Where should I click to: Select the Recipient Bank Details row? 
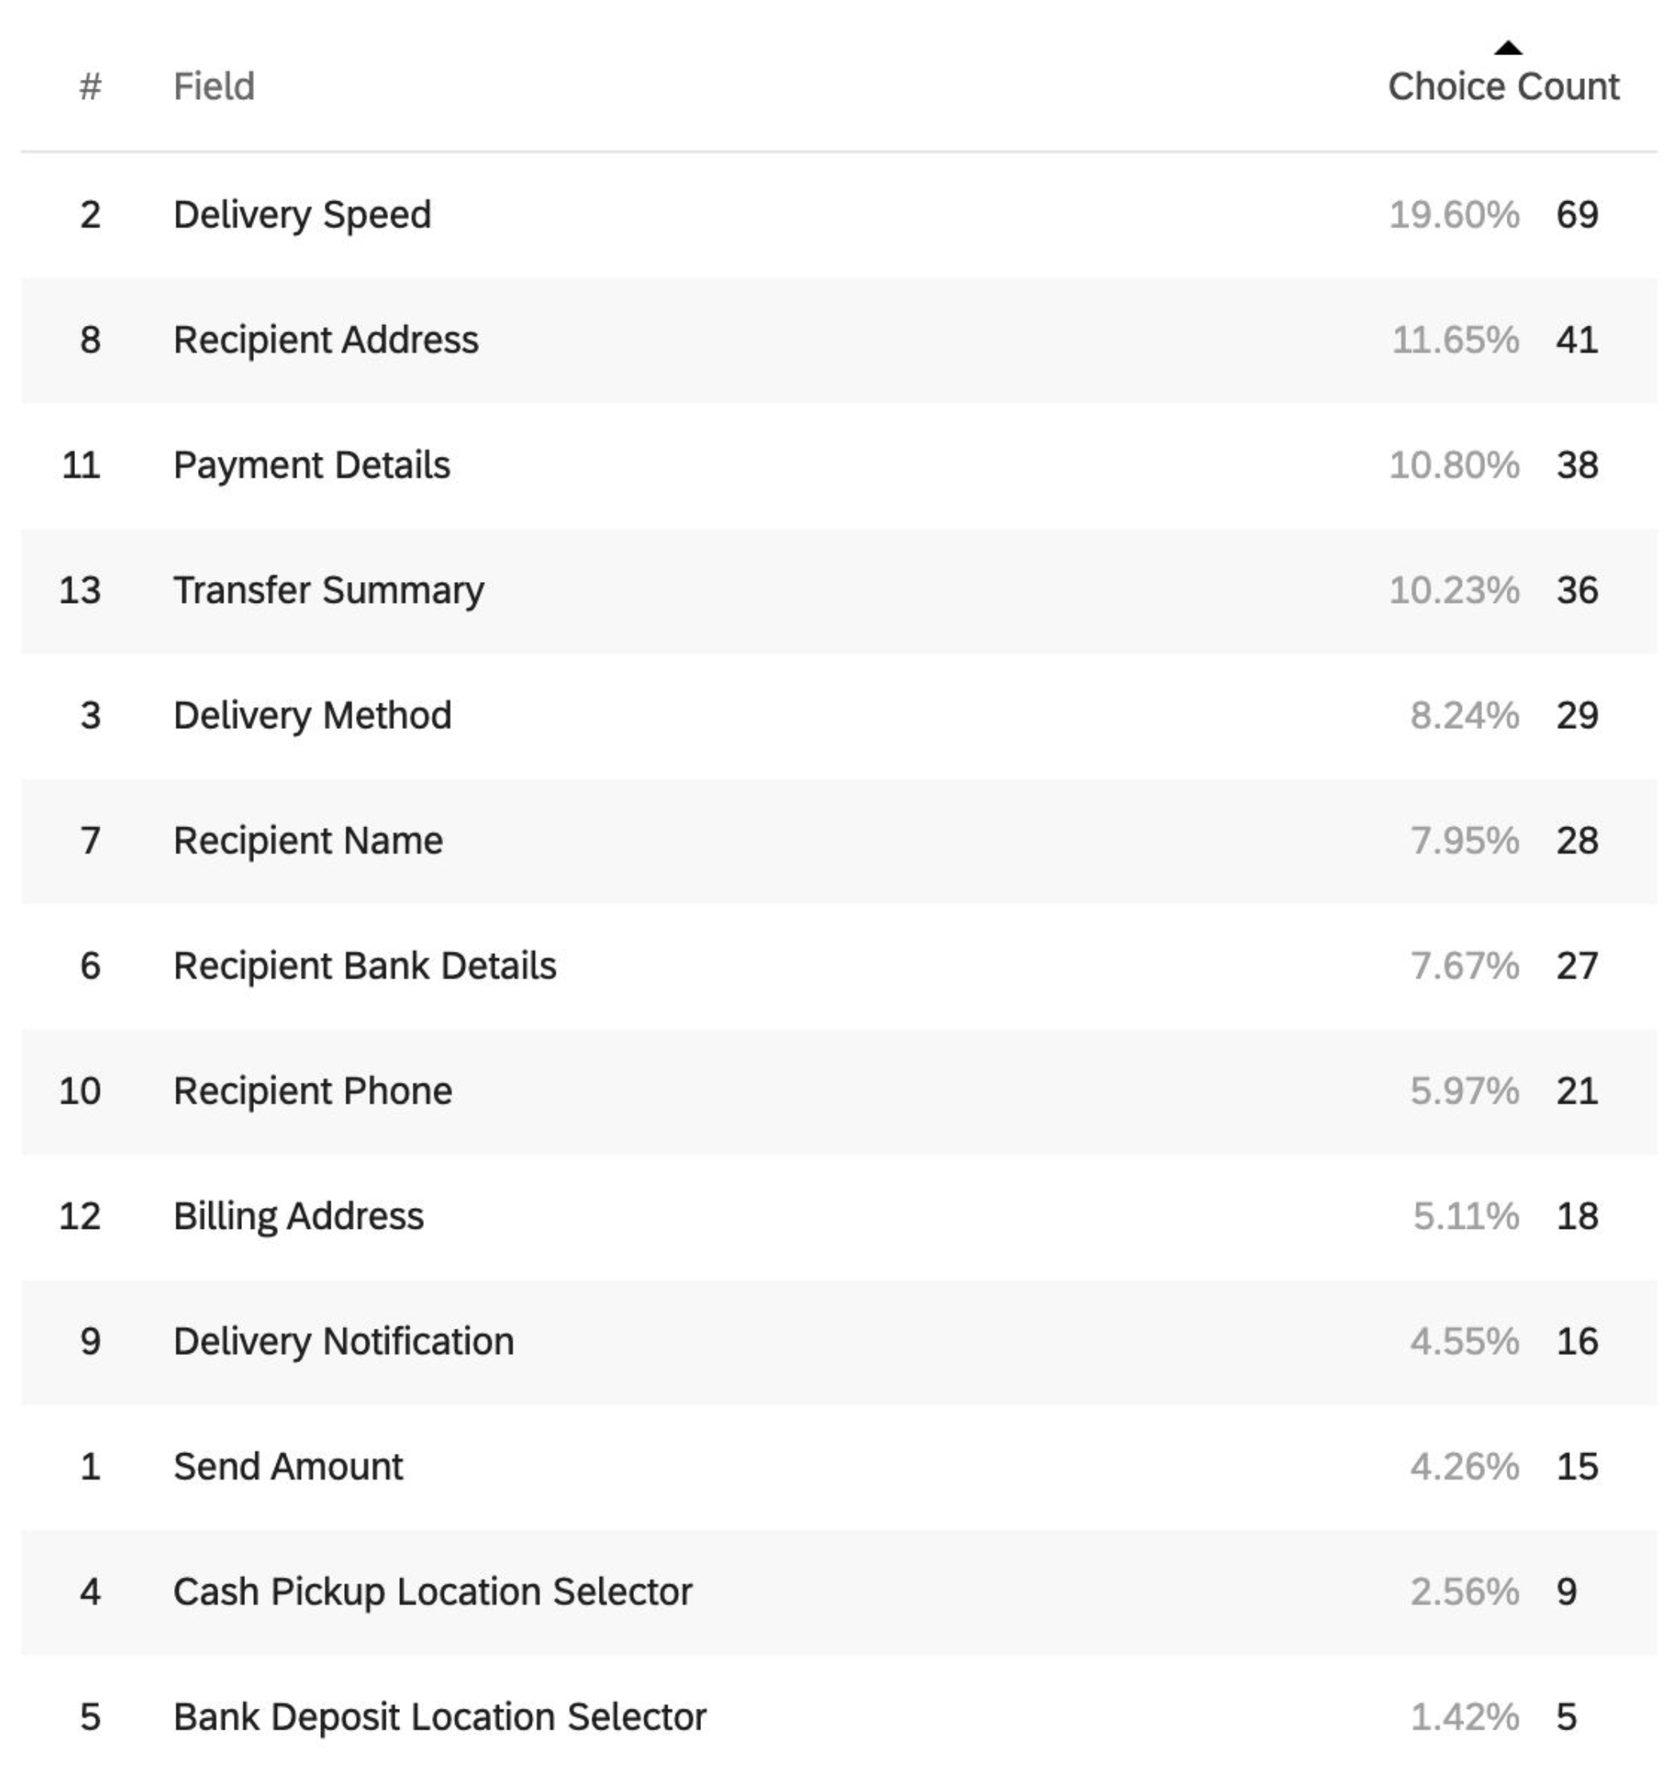[x=838, y=966]
